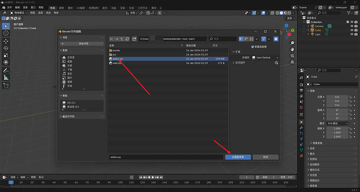Hide the Cube object in viewport
Viewport: 360px width, 192px height.
pyautogui.click(x=352, y=30)
